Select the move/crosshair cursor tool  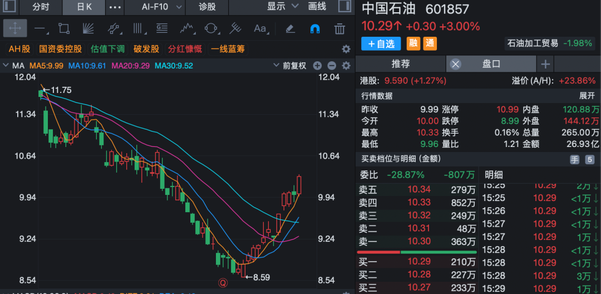[15, 28]
